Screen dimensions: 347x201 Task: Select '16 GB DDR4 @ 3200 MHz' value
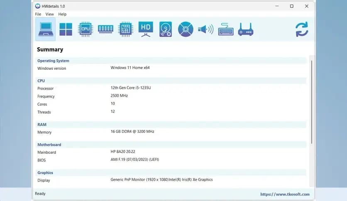tap(132, 132)
